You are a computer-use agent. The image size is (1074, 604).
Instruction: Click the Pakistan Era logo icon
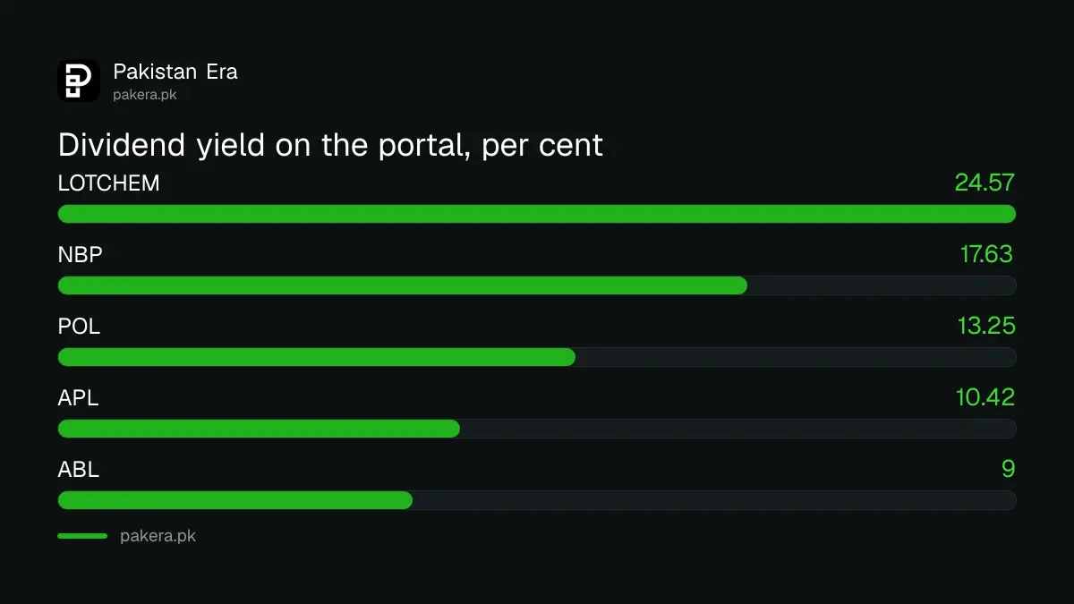[79, 81]
